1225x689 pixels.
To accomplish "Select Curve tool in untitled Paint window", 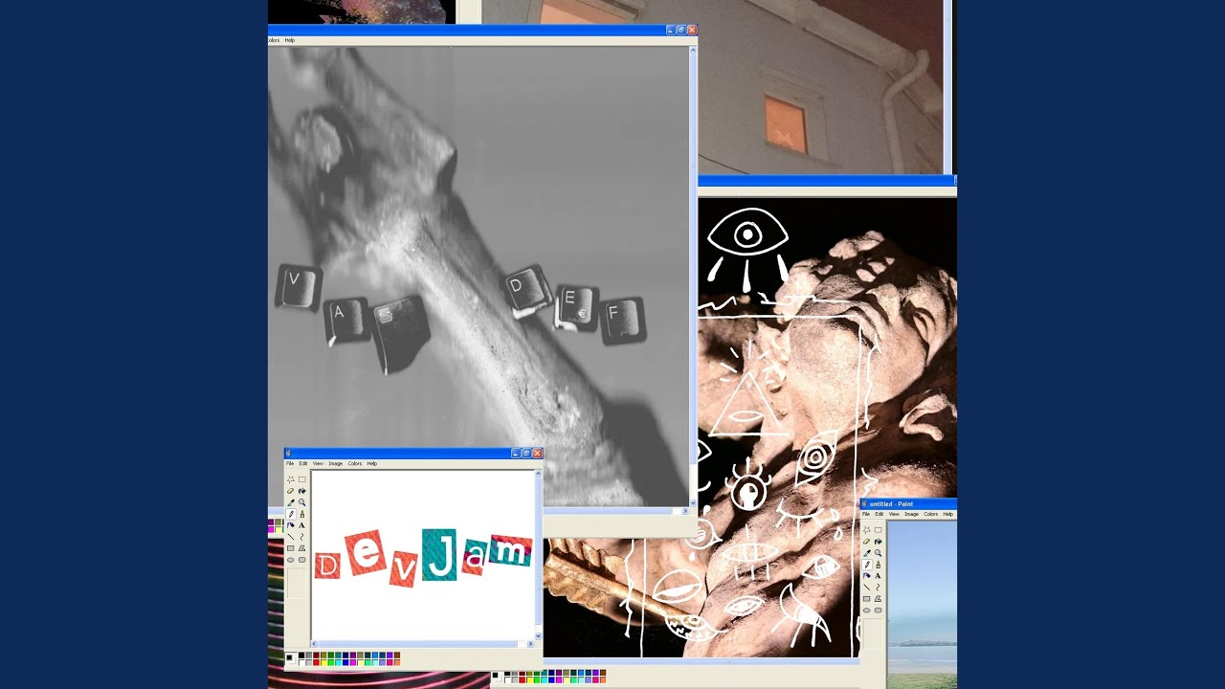I will [x=879, y=588].
